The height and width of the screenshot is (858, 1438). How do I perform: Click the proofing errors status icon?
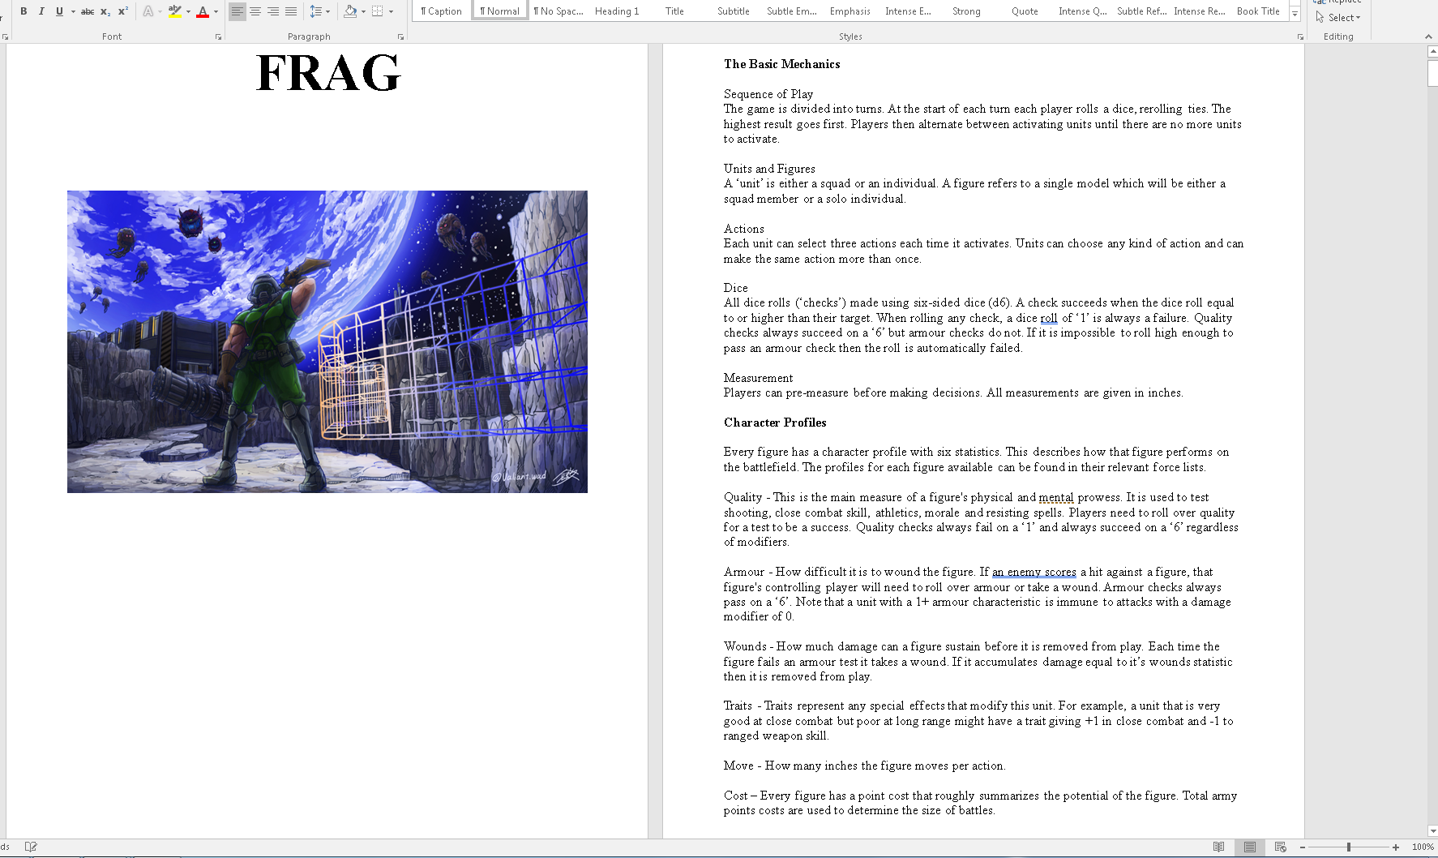pos(31,847)
